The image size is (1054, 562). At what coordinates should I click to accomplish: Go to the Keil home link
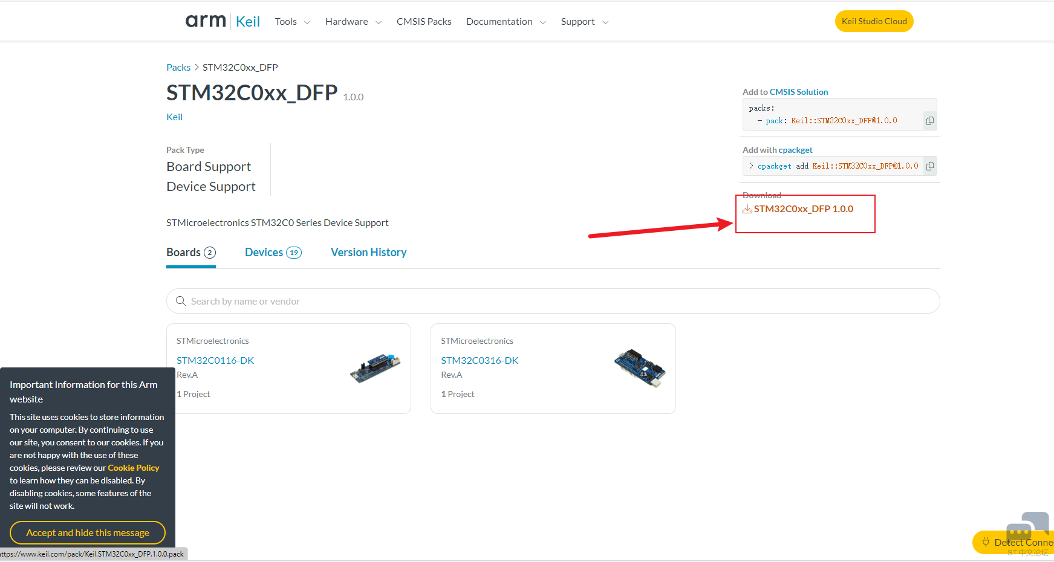[248, 22]
